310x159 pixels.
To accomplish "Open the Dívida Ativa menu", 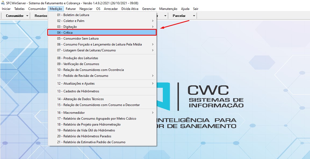I will (130, 9).
